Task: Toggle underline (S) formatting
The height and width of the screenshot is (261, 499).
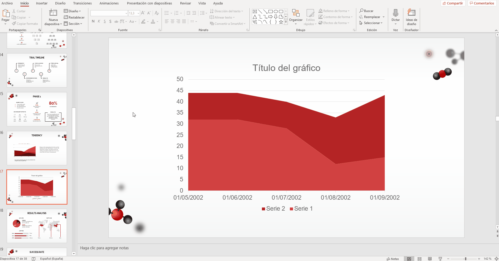Action: [x=105, y=21]
